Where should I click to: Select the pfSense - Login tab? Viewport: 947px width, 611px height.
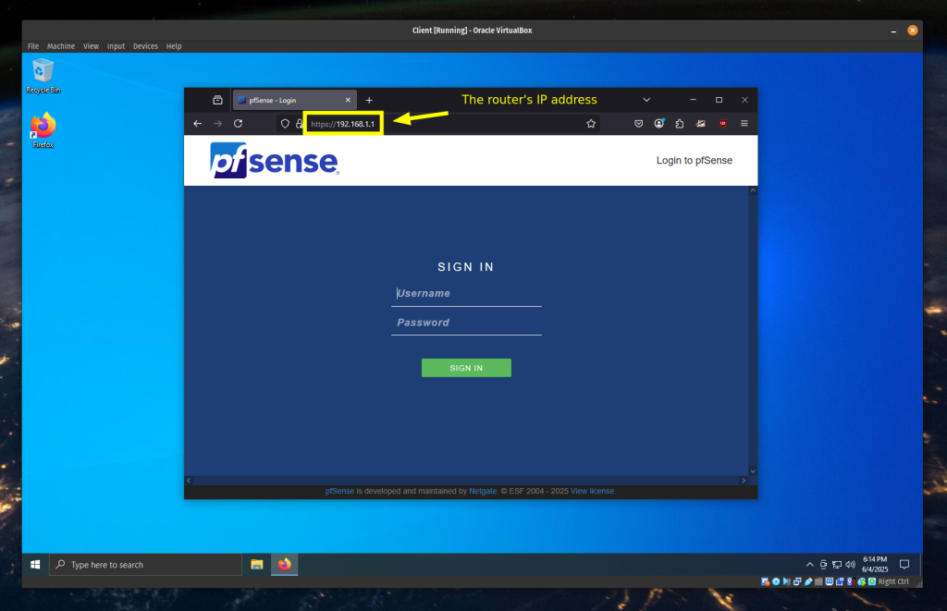pyautogui.click(x=289, y=100)
